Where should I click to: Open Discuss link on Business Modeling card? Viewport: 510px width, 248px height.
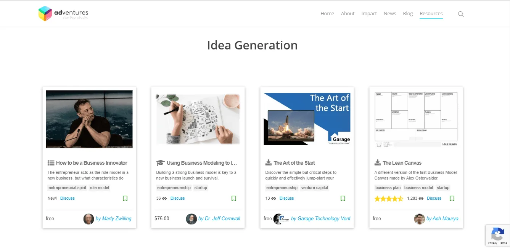(x=177, y=198)
